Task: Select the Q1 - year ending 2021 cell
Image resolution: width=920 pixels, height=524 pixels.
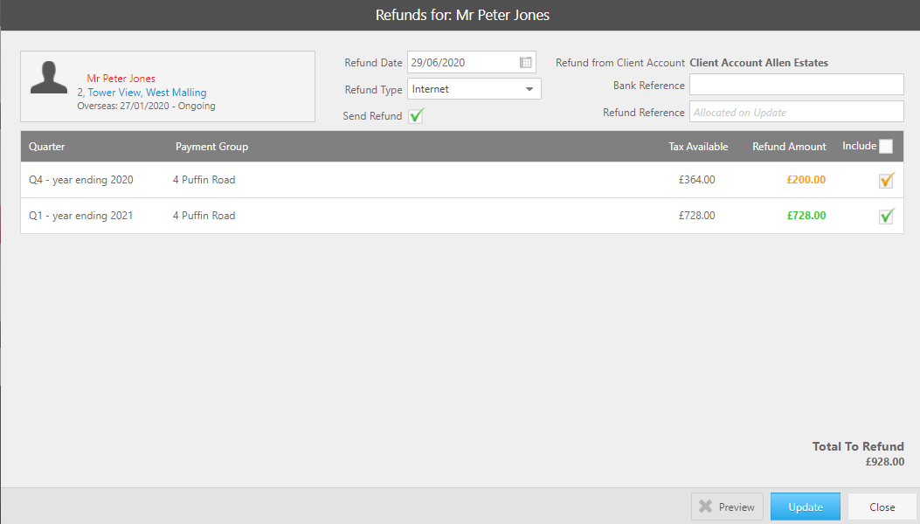Action: 81,216
